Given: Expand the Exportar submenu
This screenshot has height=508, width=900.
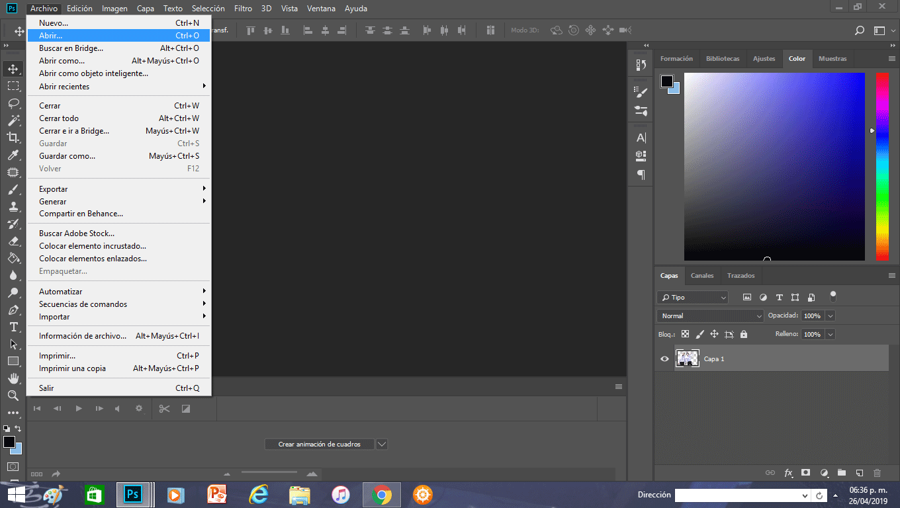Looking at the screenshot, I should (119, 189).
